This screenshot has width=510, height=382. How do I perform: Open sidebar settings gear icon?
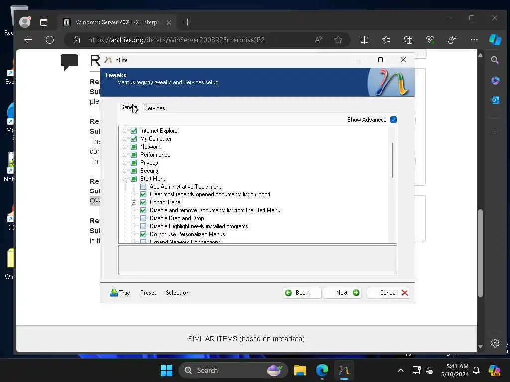(495, 343)
